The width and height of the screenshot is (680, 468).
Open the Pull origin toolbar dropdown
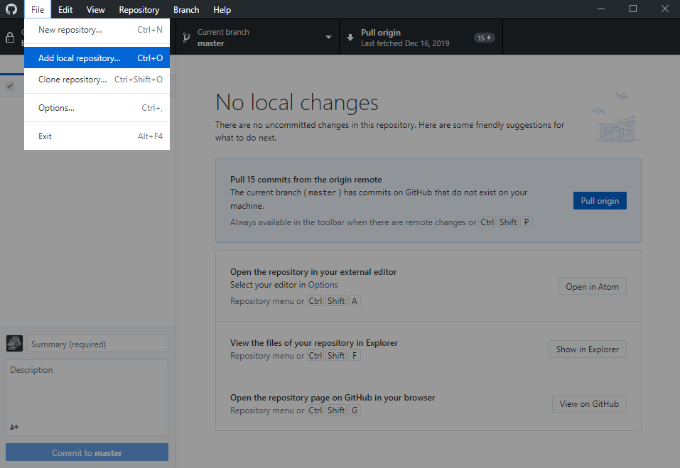click(x=421, y=37)
